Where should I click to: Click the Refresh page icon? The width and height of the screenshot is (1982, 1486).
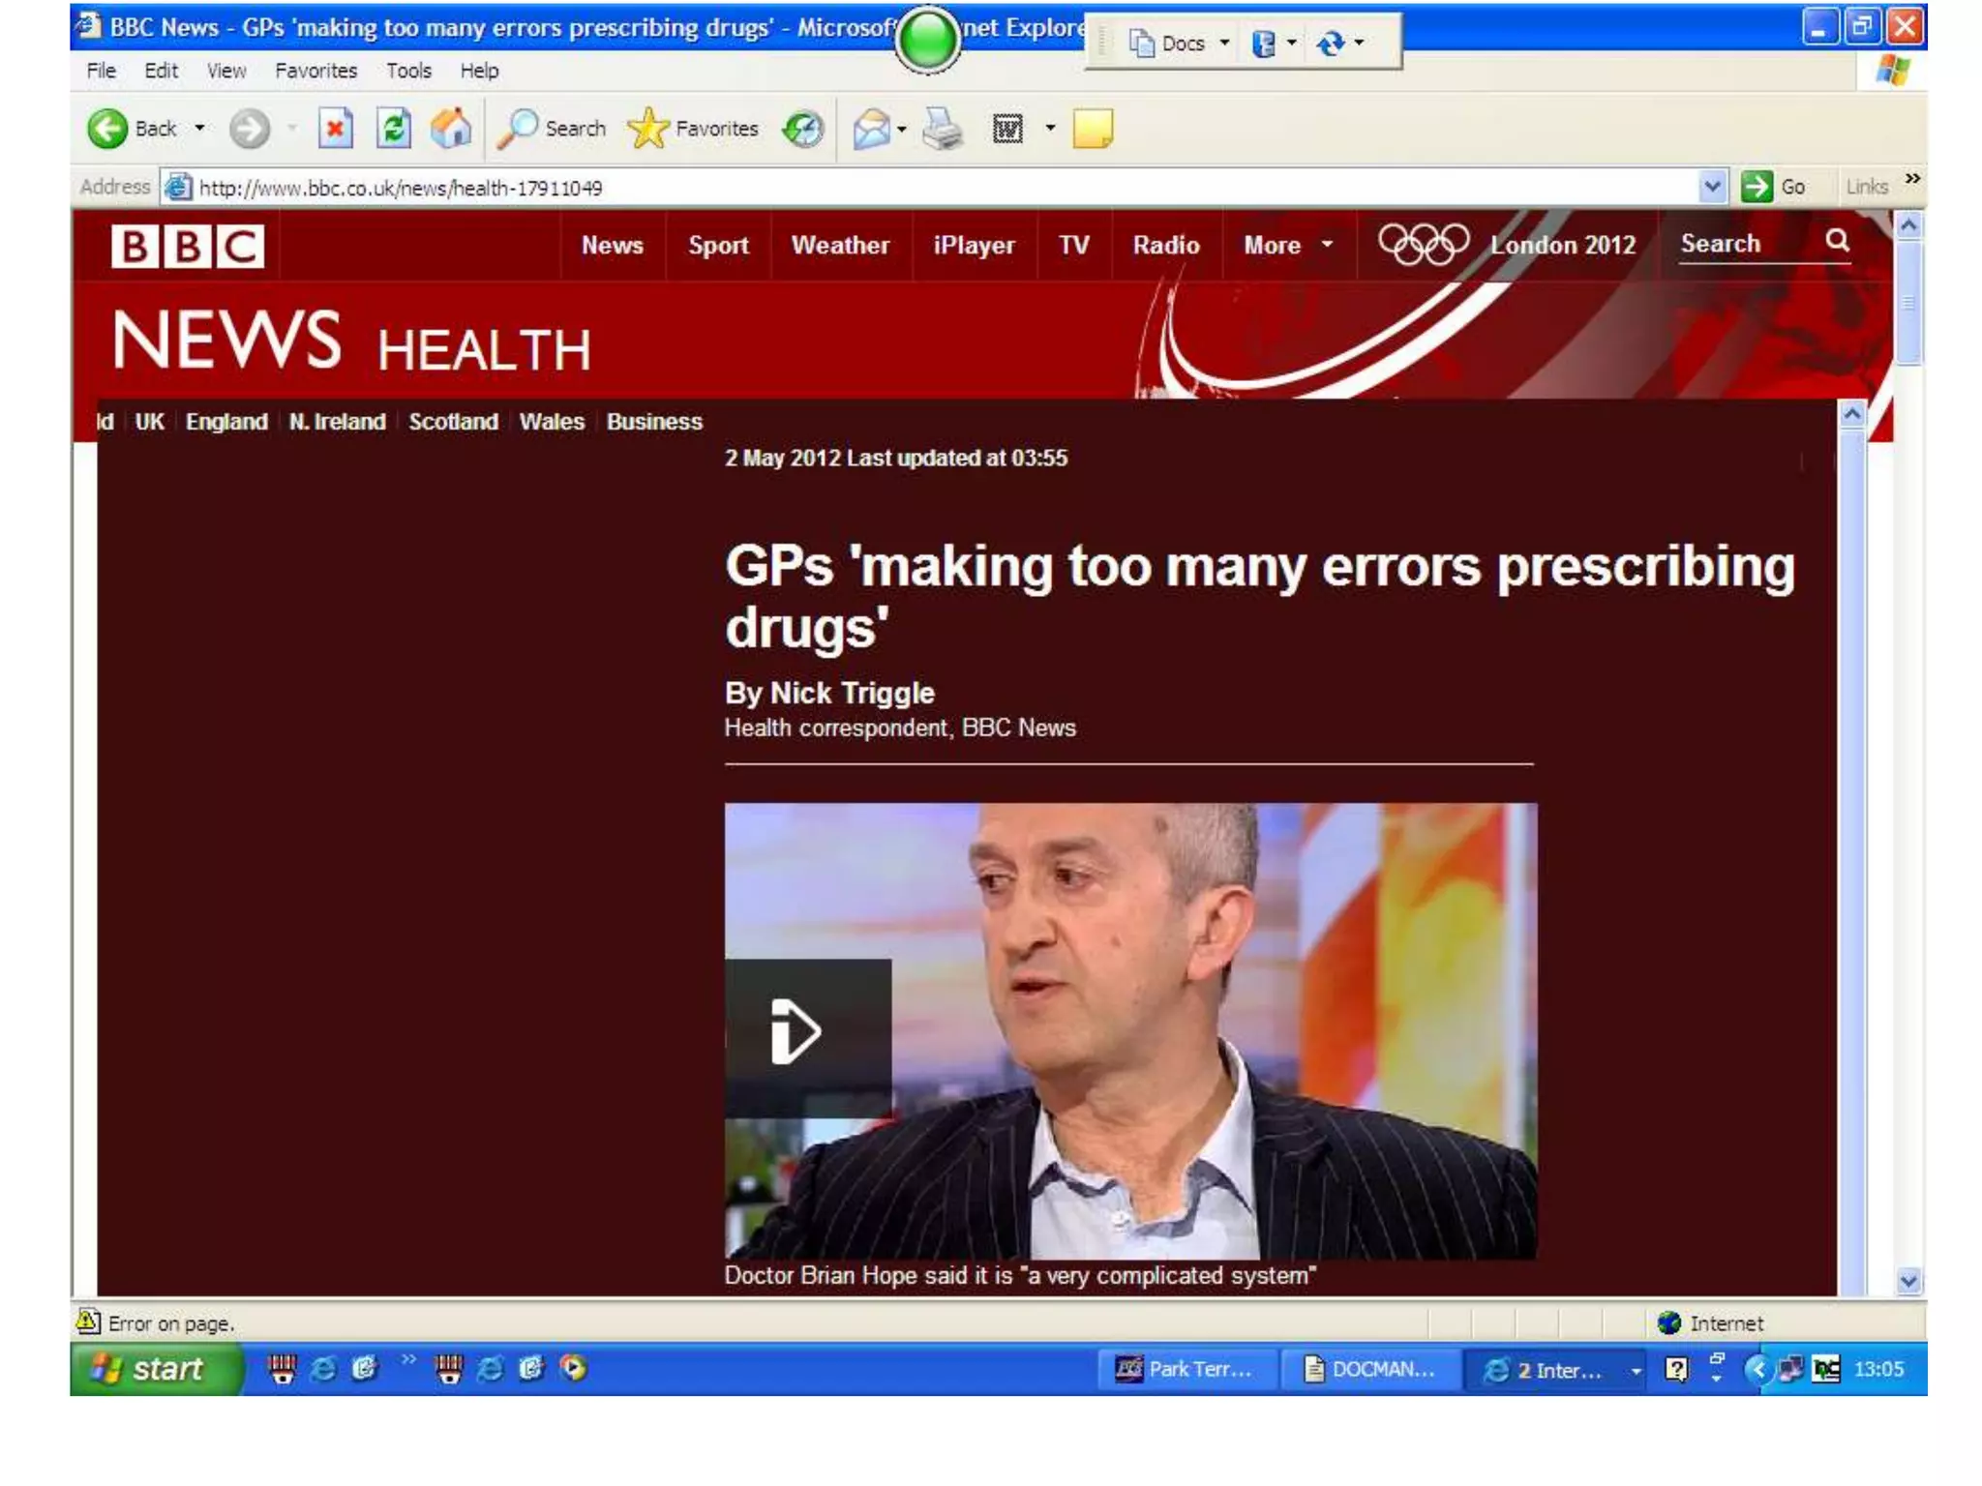click(x=394, y=129)
